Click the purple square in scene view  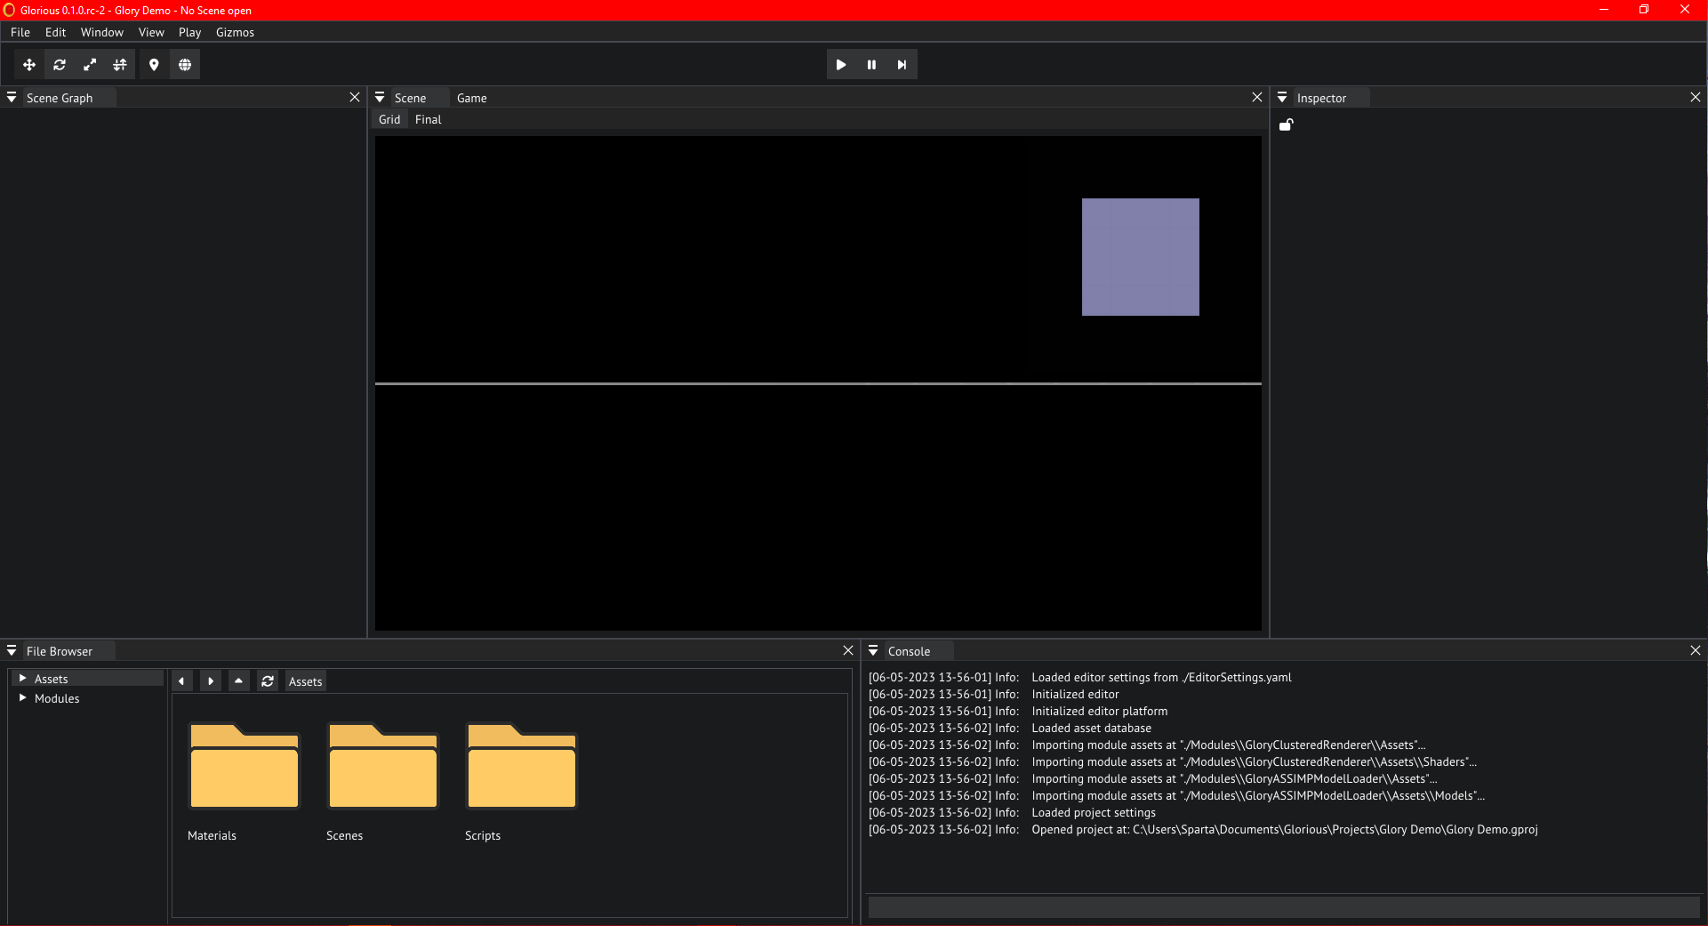1140,257
